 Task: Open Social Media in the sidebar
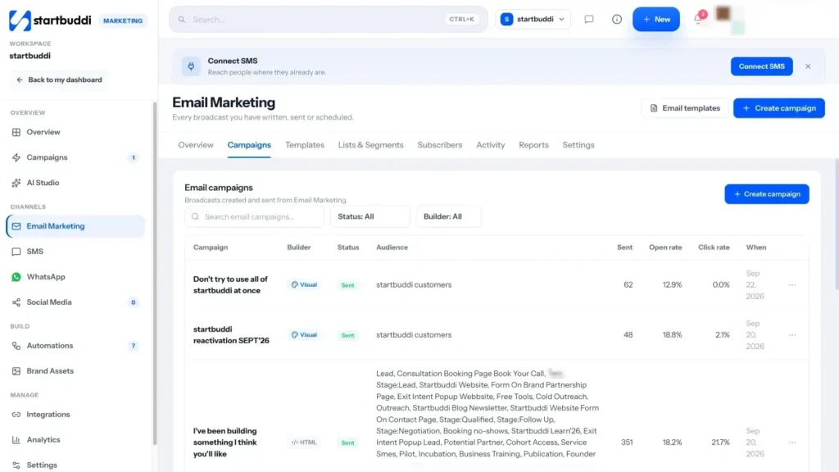tap(75, 302)
